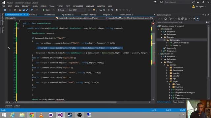Click the Home icon in Solution Explorer
The width and height of the screenshot is (211, 118).
(166, 19)
